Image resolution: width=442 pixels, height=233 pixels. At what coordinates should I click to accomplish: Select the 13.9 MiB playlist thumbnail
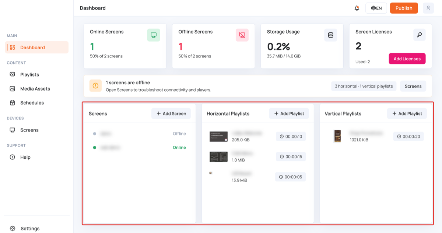(x=211, y=173)
